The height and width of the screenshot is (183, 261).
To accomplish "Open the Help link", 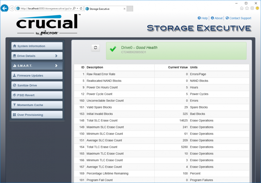I will point(205,18).
